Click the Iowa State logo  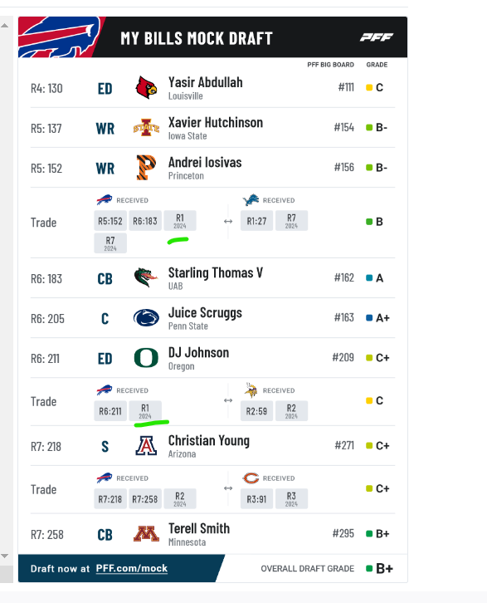[x=146, y=128]
